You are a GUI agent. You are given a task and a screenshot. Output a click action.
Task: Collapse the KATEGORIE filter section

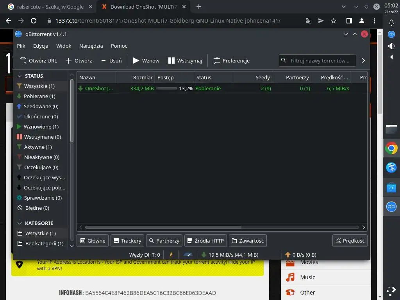pyautogui.click(x=20, y=223)
